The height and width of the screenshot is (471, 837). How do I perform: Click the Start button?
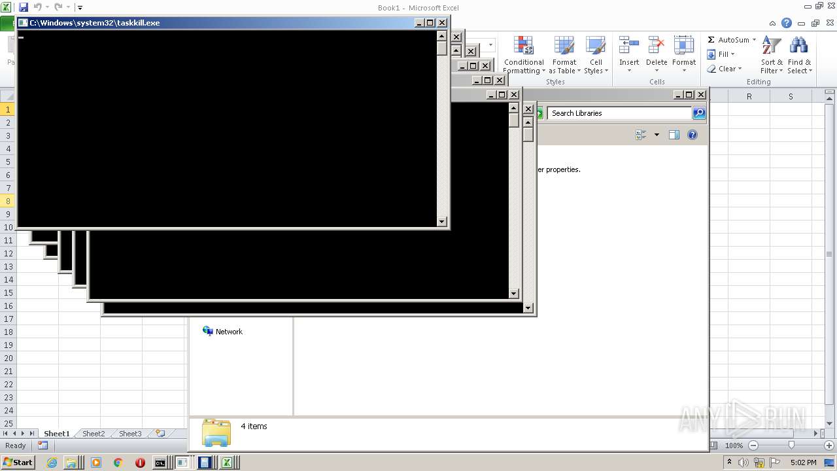[18, 462]
